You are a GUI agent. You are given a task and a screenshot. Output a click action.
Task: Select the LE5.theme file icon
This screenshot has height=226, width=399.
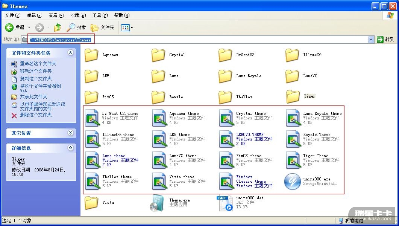pos(160,139)
